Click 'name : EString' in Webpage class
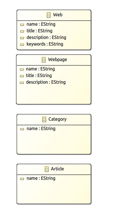Viewport: 113px width, 206px height. 40,69
